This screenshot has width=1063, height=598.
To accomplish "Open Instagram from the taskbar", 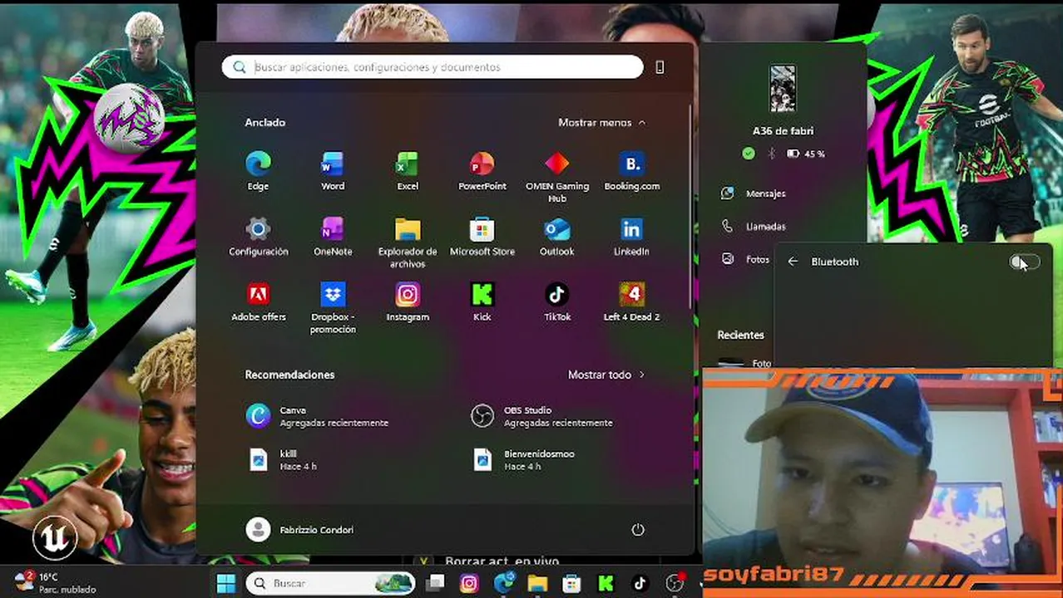I will [x=469, y=583].
